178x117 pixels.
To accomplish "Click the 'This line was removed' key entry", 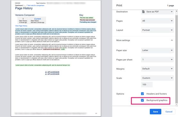I will (x=87, y=20).
